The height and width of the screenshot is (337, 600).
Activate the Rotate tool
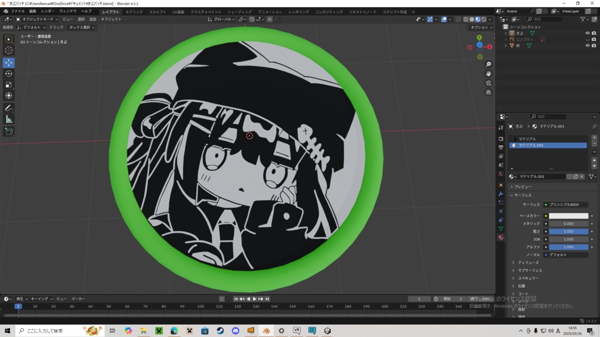point(8,74)
